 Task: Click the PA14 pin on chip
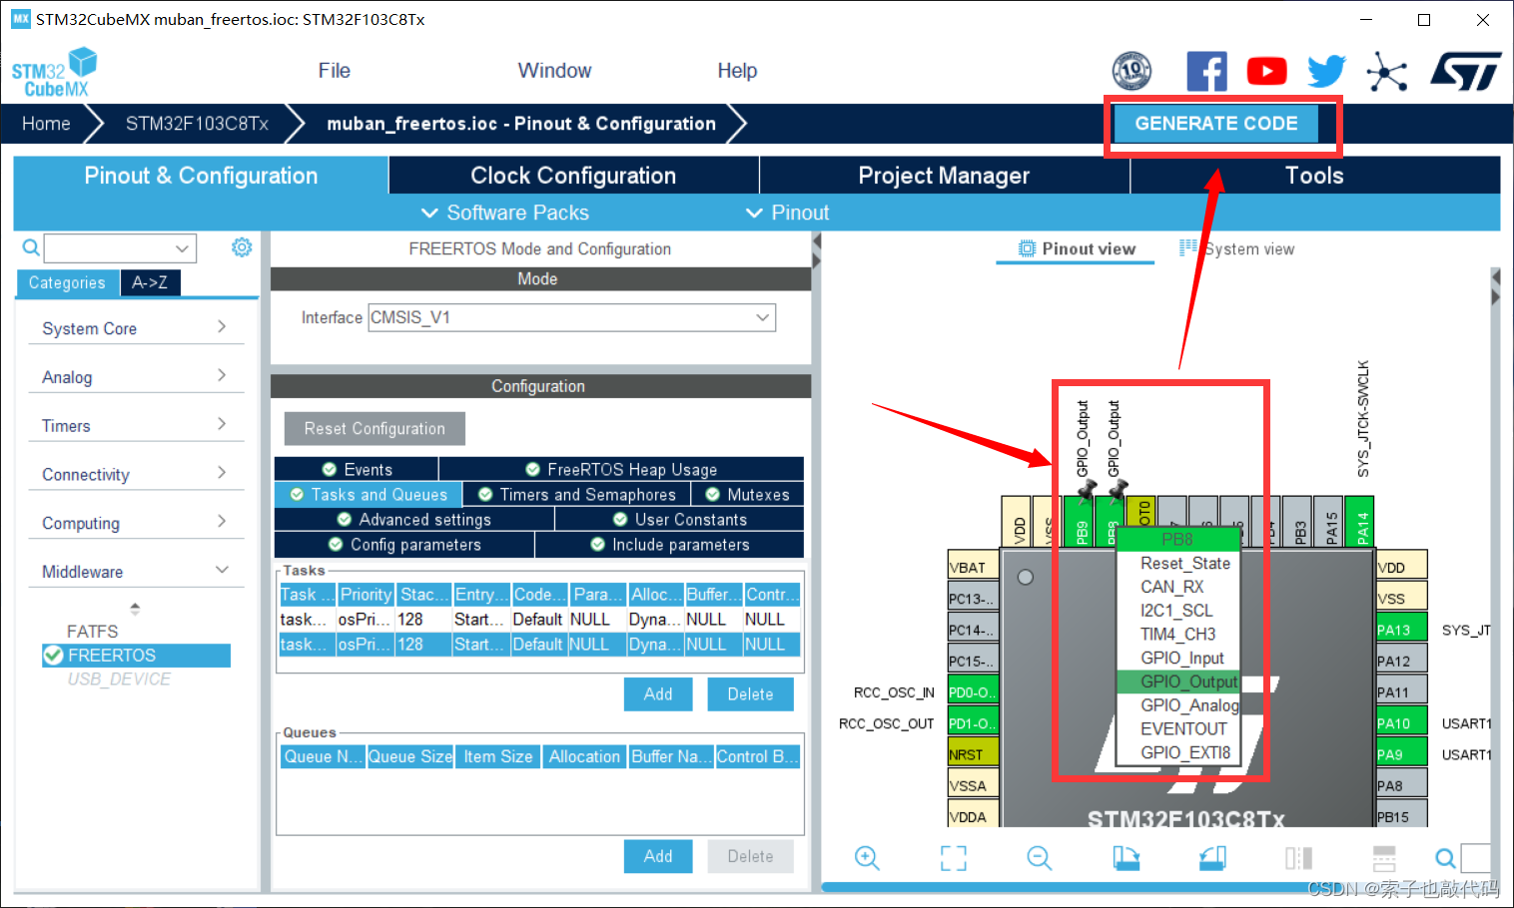pos(1359,521)
